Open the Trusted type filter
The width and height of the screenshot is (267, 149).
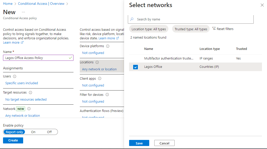point(191,29)
